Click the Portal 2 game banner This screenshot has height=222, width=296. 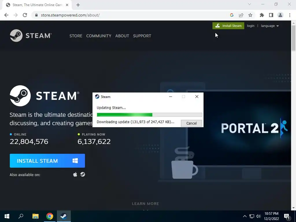coord(240,128)
